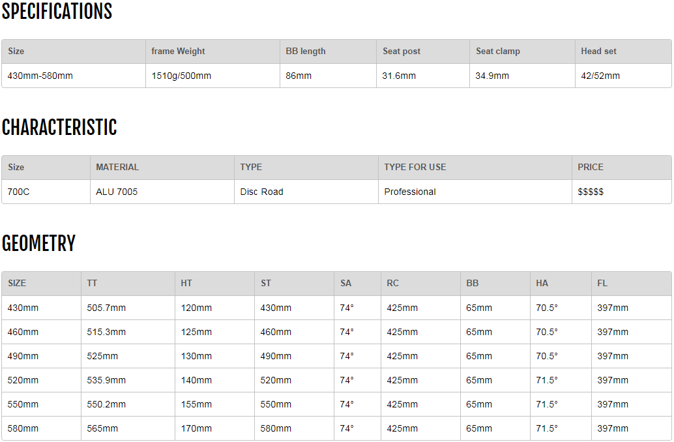Image resolution: width=674 pixels, height=442 pixels.
Task: Click the frame Weight column header
Action: click(178, 52)
